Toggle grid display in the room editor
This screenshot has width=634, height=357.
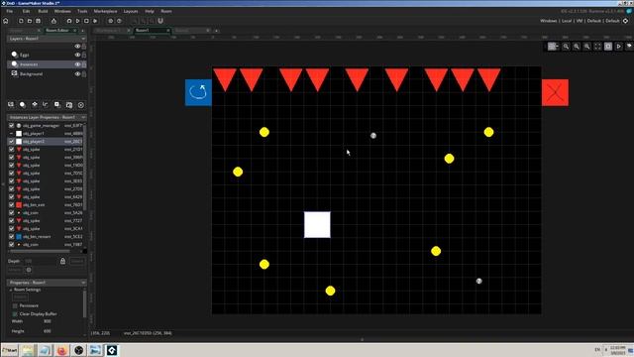click(x=553, y=47)
